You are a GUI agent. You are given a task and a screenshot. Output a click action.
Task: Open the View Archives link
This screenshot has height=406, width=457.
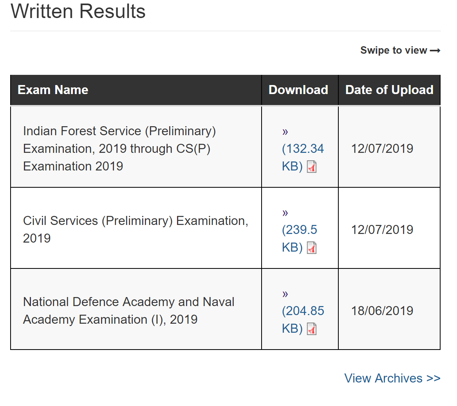point(392,378)
